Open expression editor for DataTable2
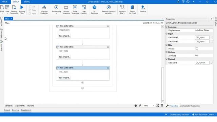Image resolution: width=217 pixels, height=122 pixels. click(x=211, y=41)
